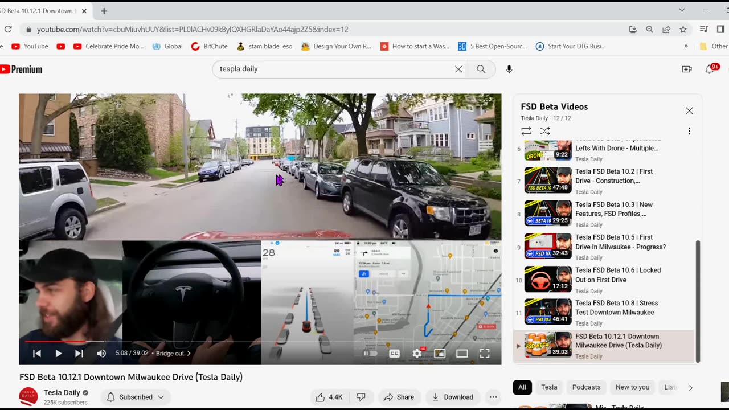
Task: Switch to miniplayer mode
Action: [440, 354]
